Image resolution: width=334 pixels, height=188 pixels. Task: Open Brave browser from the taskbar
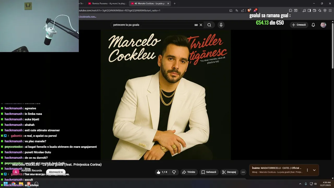coord(29,184)
